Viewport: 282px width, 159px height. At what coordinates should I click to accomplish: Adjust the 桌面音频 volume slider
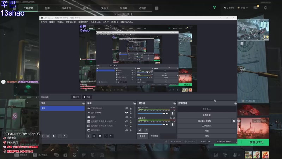[x=152, y=125]
